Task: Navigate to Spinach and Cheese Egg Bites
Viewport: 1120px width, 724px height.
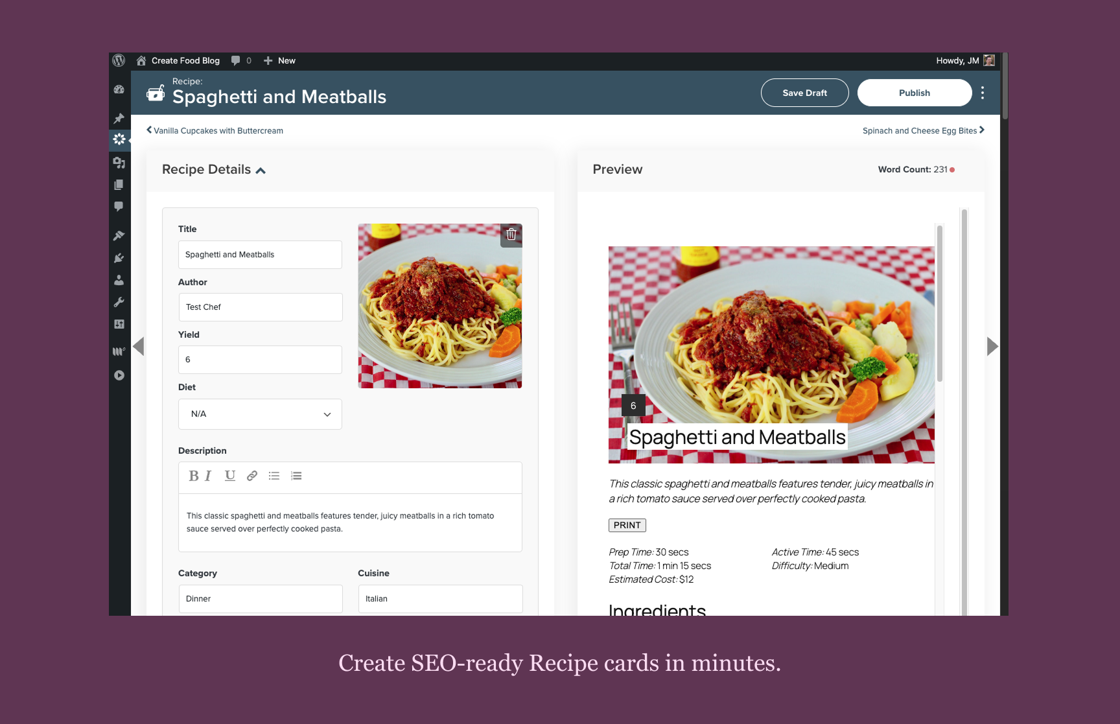Action: (920, 130)
